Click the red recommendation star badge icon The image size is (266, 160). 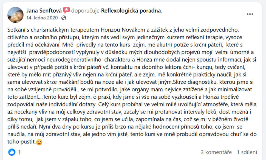click(66, 10)
